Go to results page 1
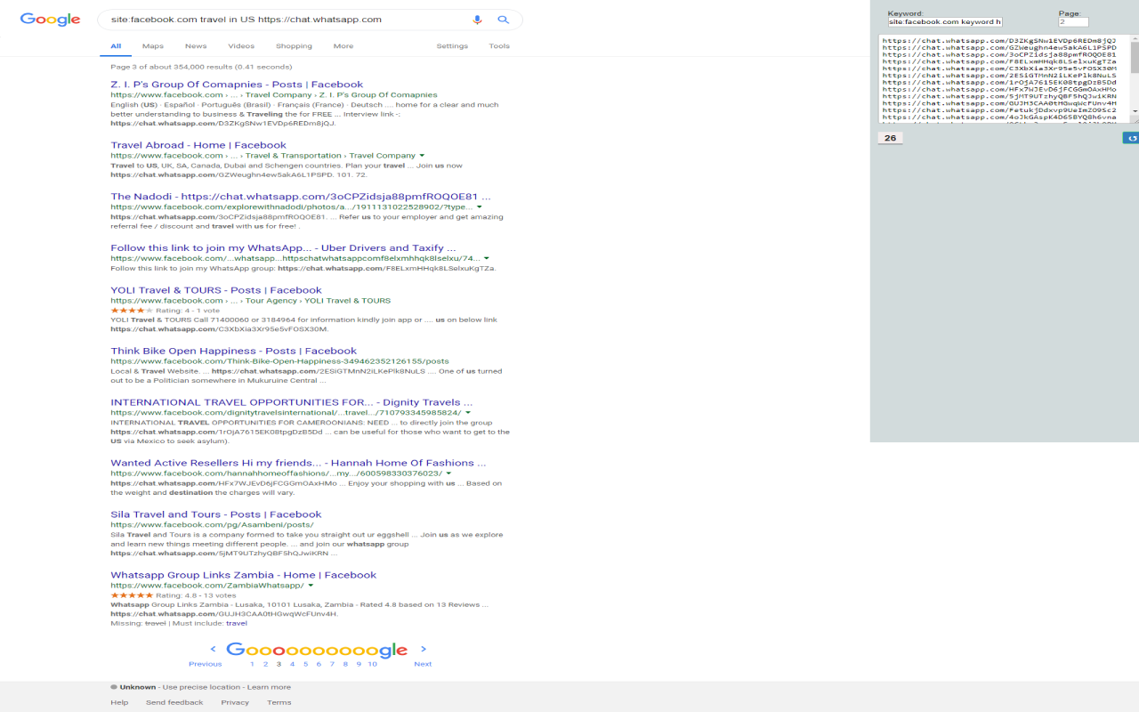1139x712 pixels. [x=252, y=664]
